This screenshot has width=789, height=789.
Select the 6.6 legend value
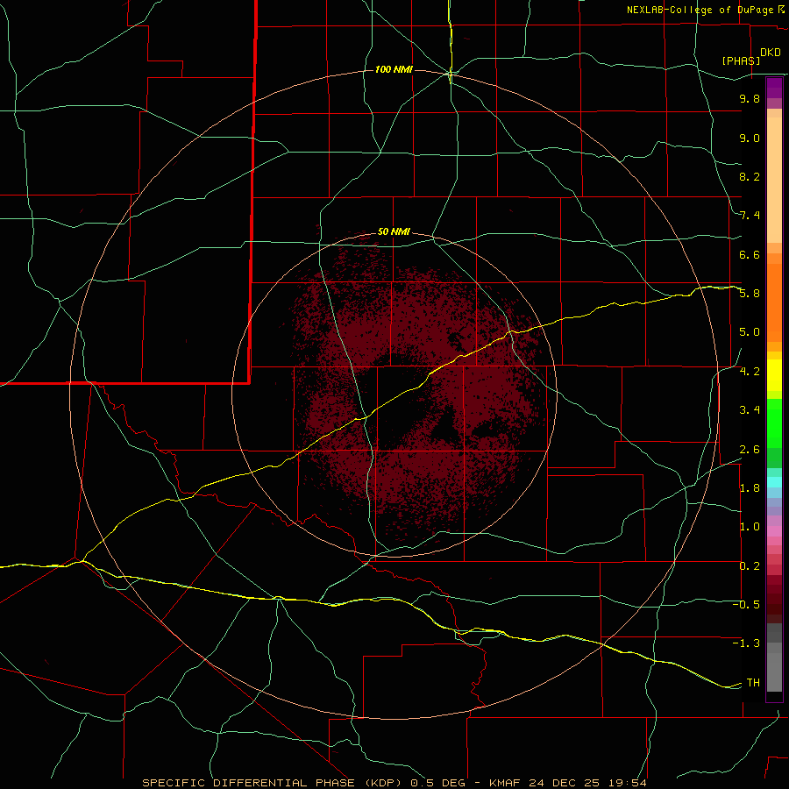(750, 254)
